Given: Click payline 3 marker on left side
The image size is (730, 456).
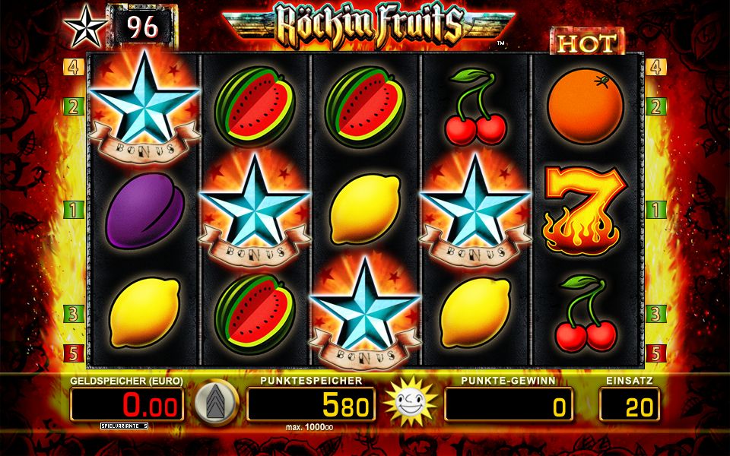Looking at the screenshot, I should click(x=74, y=314).
